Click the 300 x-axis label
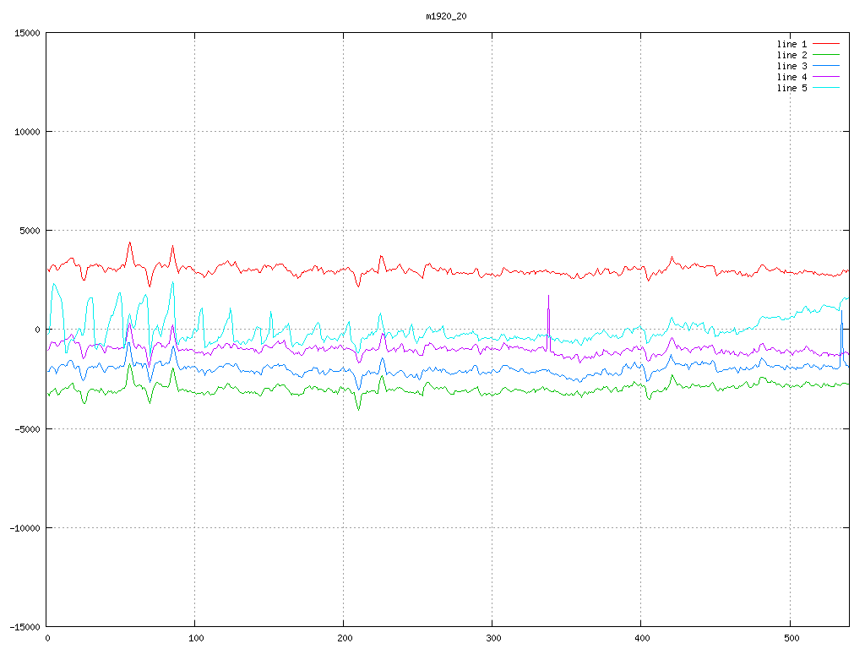Screen dimensions: 865x649 coord(493,639)
